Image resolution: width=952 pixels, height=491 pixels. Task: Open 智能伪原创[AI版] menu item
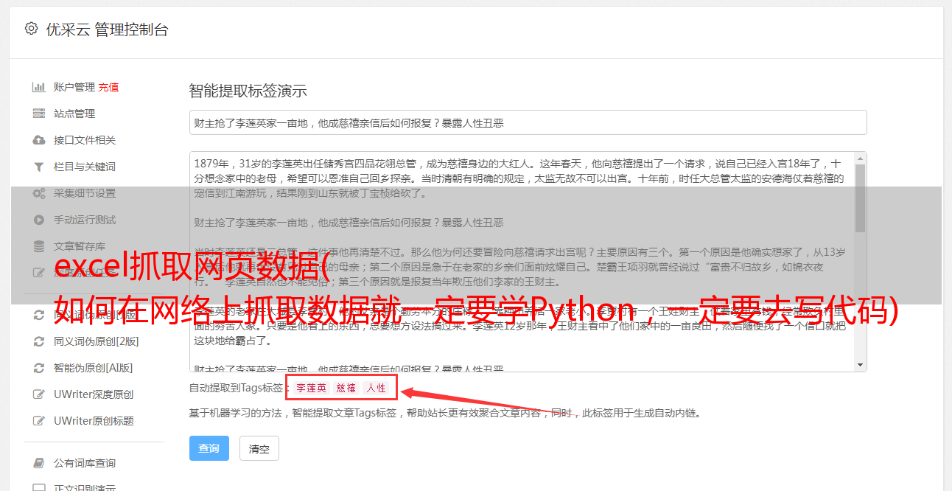pos(94,368)
